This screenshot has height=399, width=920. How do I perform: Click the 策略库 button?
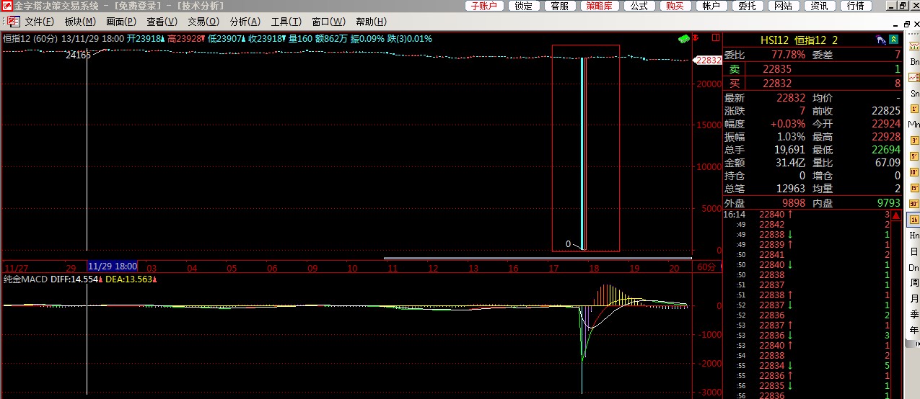(599, 6)
